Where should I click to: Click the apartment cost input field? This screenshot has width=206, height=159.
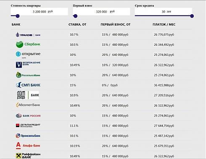(x=39, y=12)
